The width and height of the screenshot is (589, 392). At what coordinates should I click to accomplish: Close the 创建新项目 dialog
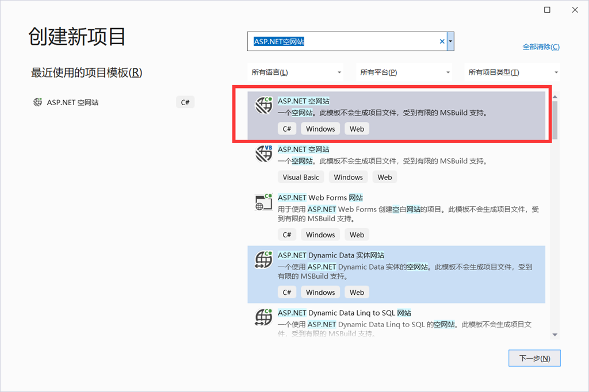(573, 10)
